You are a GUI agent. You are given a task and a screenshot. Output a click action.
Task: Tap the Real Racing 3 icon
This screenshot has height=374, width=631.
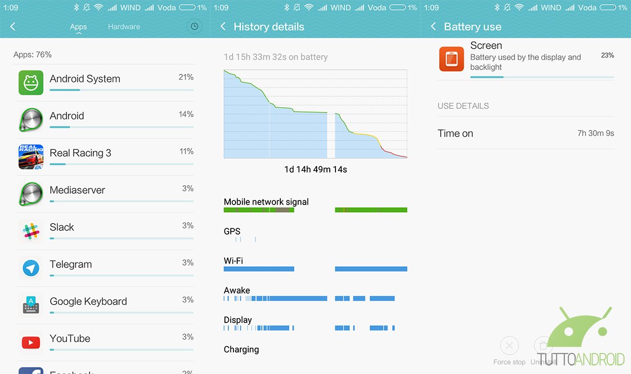coord(31,157)
